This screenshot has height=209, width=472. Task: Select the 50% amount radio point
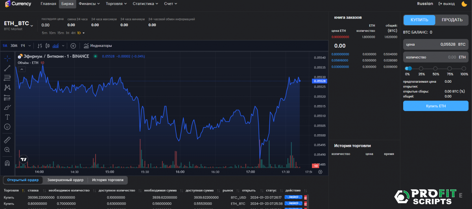[436, 68]
